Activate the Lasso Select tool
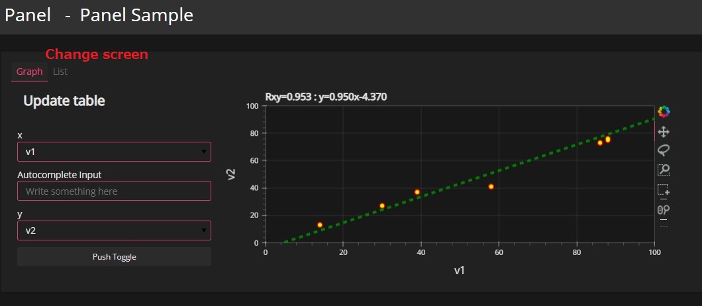 pos(664,150)
